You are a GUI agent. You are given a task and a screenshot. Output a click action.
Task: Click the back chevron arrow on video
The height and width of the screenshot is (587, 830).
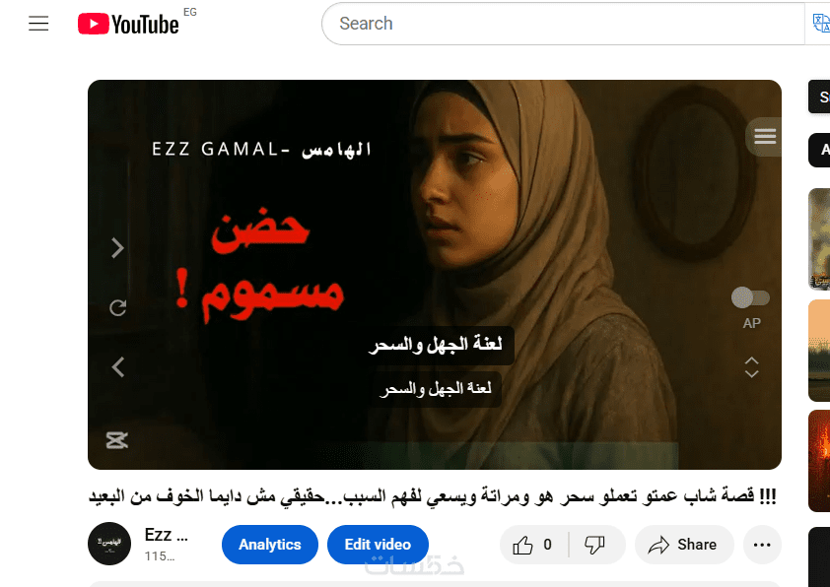click(x=117, y=366)
